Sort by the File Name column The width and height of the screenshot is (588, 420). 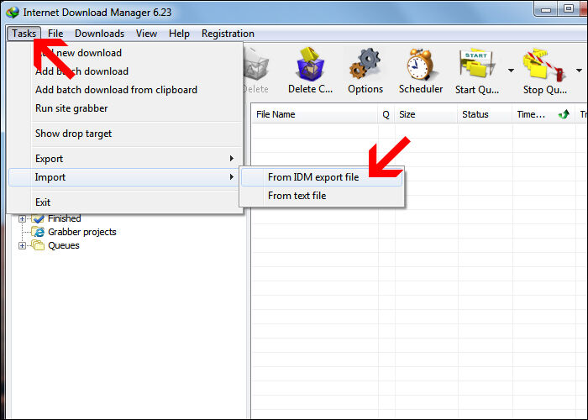tap(314, 114)
